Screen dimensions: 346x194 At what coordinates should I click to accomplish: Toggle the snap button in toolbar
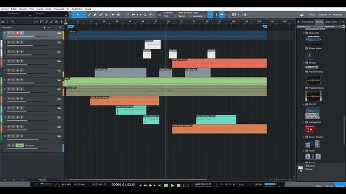coord(210,15)
